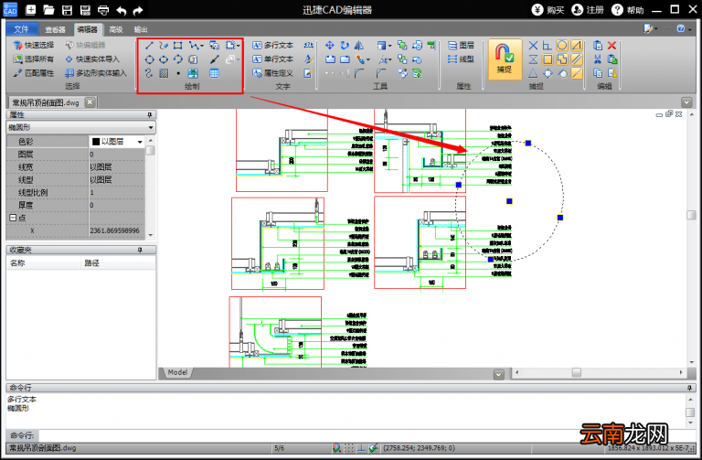This screenshot has height=460, width=702.
Task: Click the Redo arrow in the title bar
Action: click(x=138, y=10)
